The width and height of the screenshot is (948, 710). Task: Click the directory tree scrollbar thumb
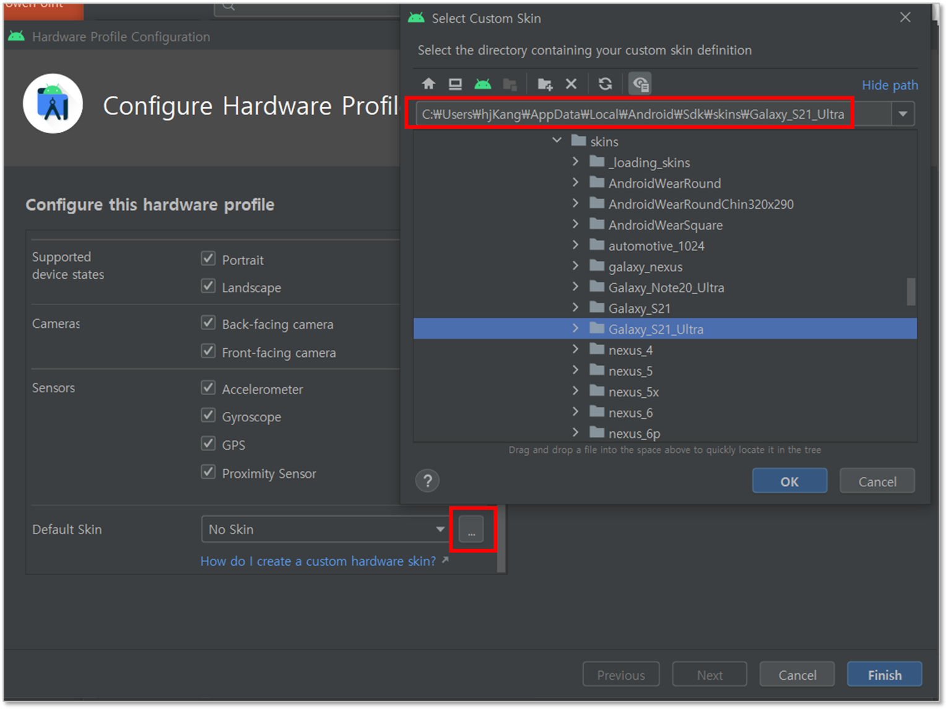[x=911, y=291]
